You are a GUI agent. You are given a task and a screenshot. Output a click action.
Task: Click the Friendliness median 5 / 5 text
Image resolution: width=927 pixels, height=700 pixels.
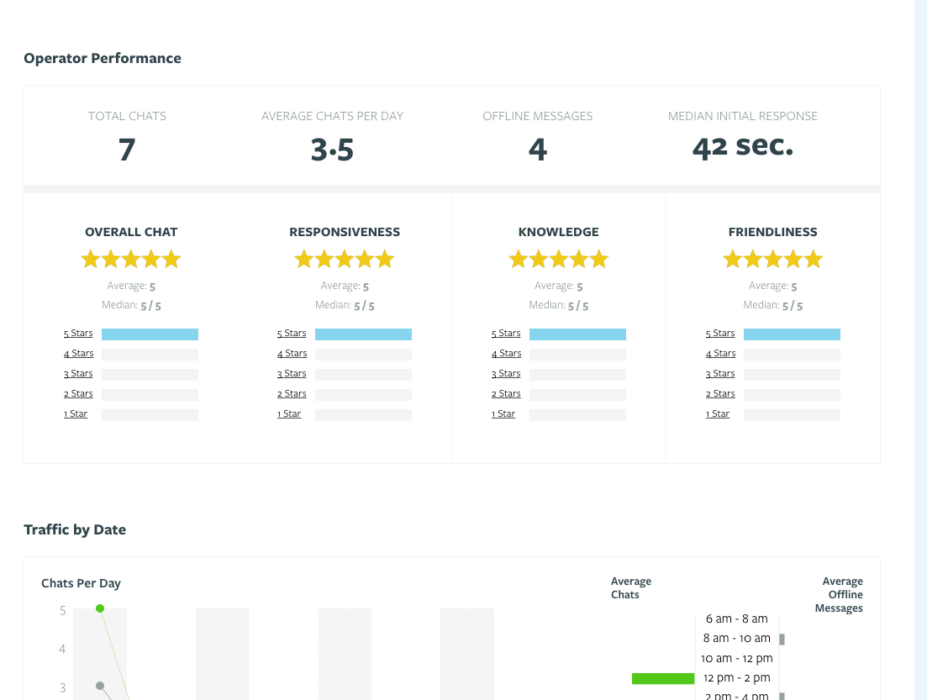(772, 306)
